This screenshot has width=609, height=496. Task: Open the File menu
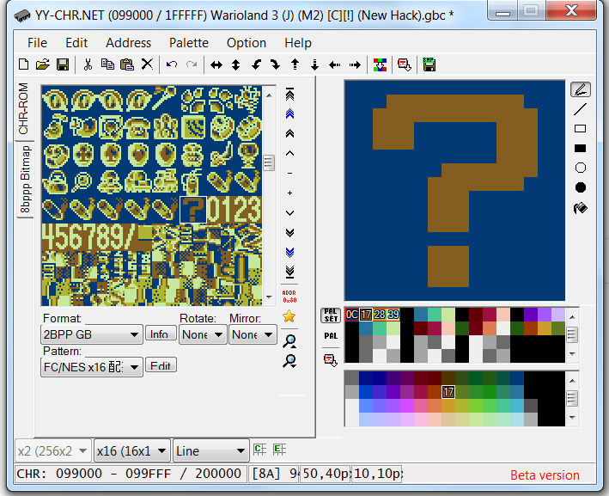(37, 43)
